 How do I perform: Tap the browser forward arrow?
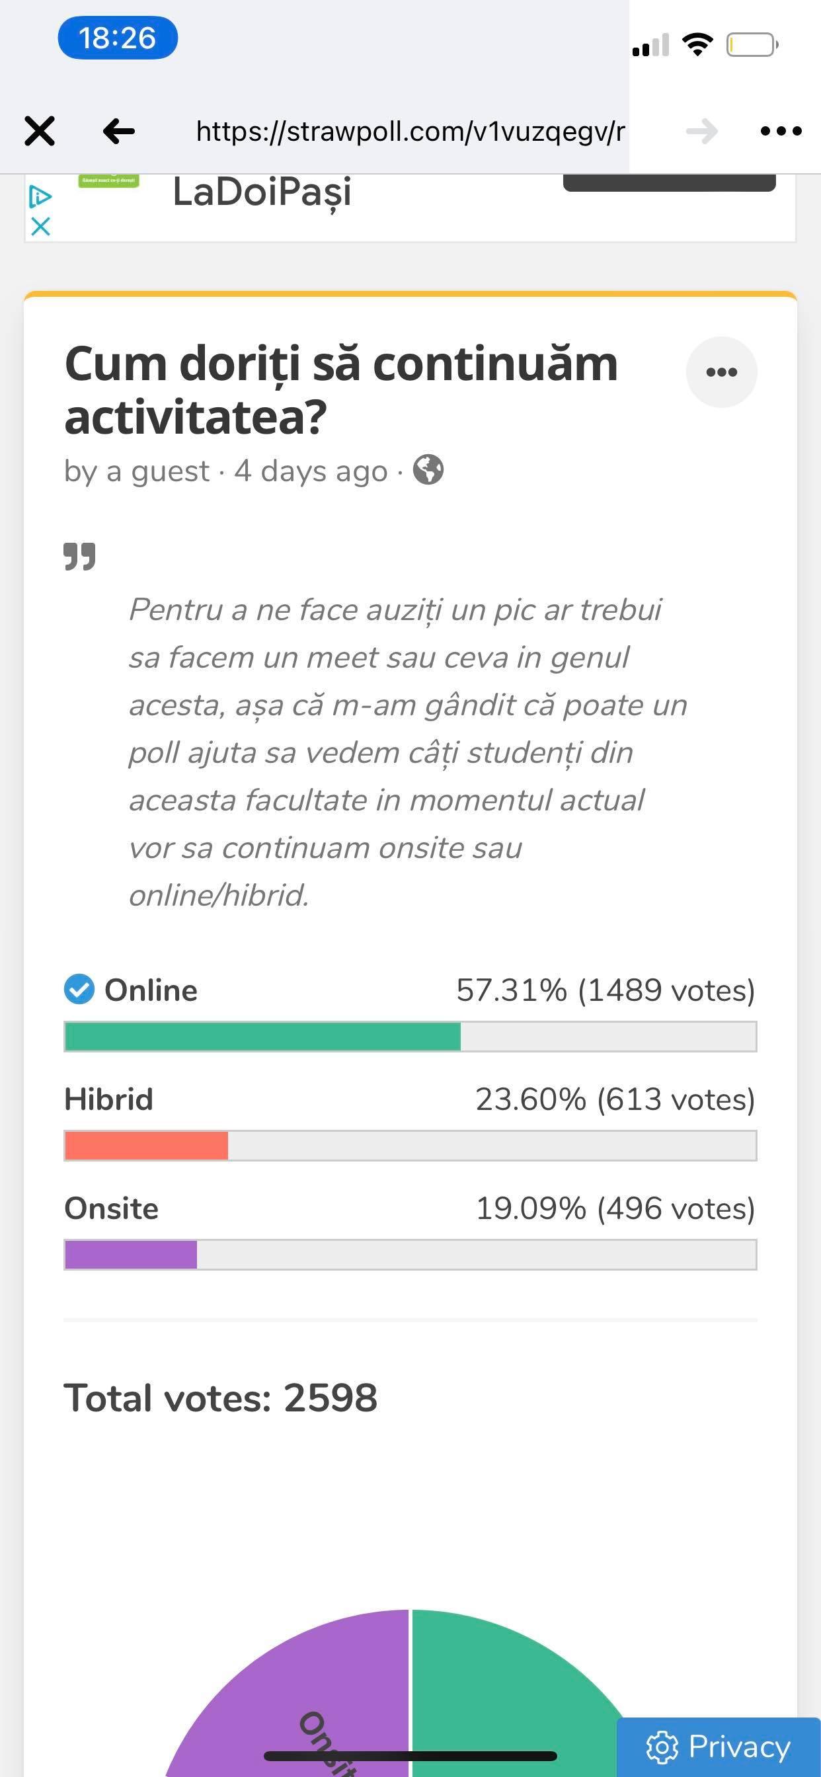(701, 131)
